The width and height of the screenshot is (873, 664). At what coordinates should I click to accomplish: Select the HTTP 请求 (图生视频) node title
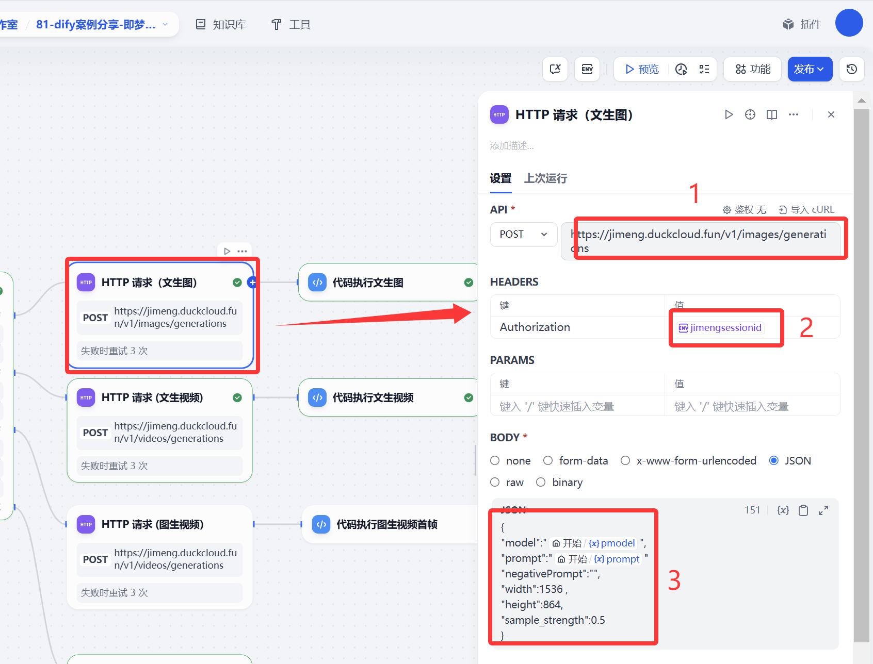tap(152, 524)
